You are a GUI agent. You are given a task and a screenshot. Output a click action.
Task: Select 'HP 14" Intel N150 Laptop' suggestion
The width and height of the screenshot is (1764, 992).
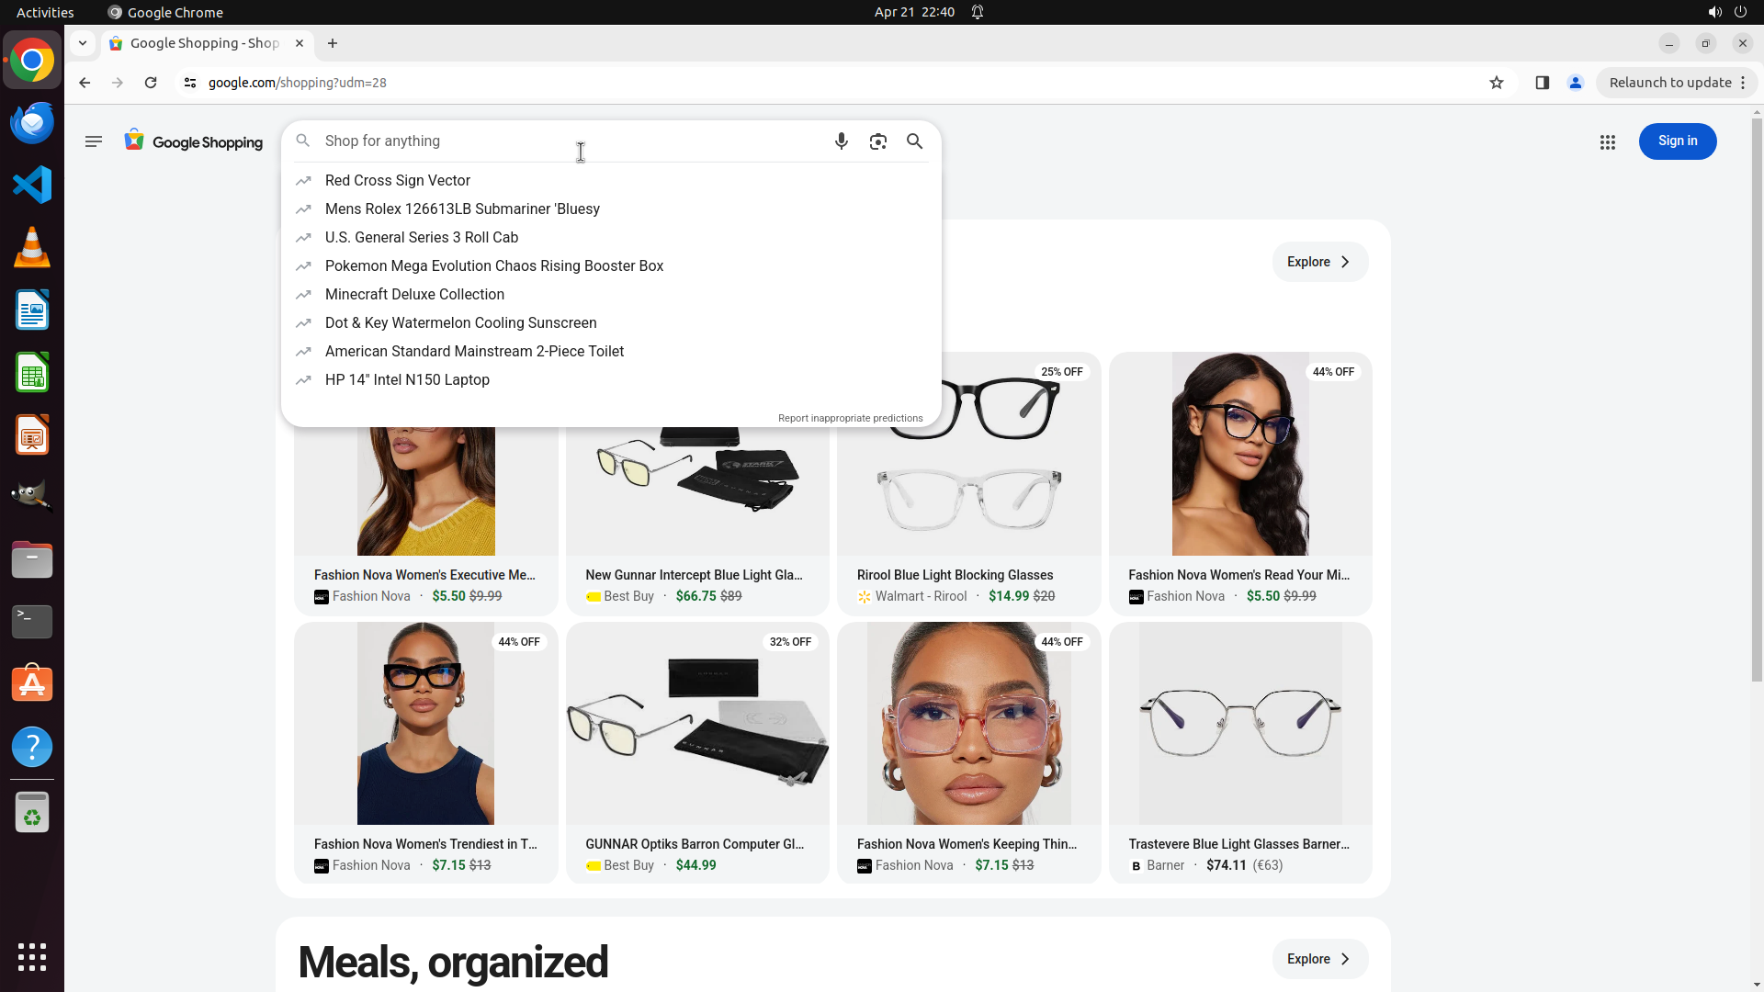pyautogui.click(x=407, y=380)
